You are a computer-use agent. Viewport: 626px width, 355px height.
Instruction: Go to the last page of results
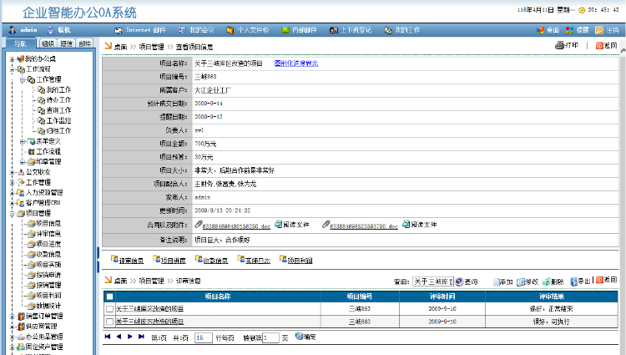141,337
